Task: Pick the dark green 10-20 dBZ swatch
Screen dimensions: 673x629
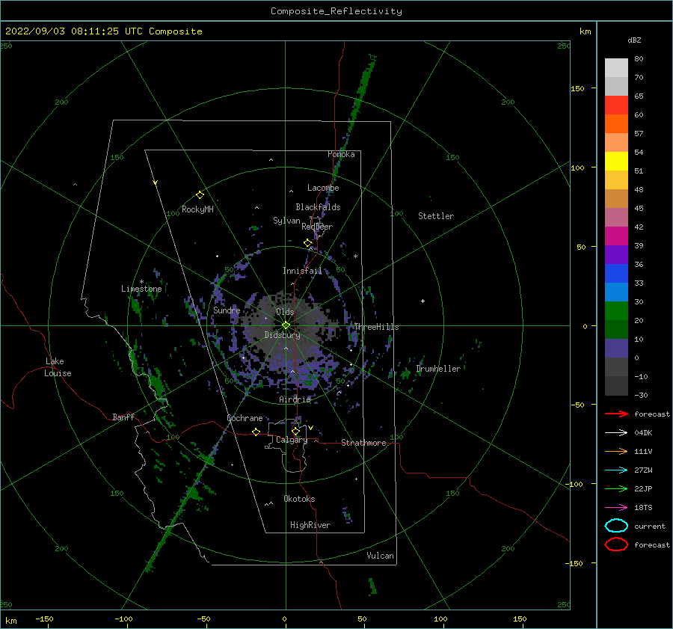Action: click(x=616, y=329)
